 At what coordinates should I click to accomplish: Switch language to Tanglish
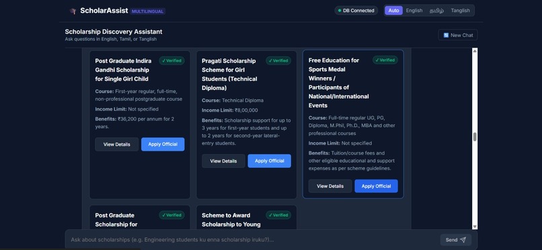pyautogui.click(x=460, y=11)
